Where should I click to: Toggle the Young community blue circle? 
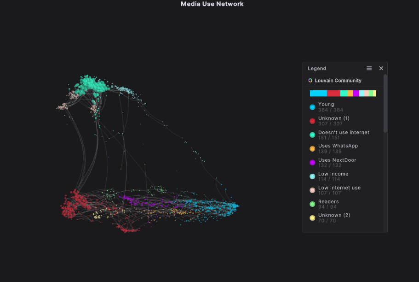(312, 107)
